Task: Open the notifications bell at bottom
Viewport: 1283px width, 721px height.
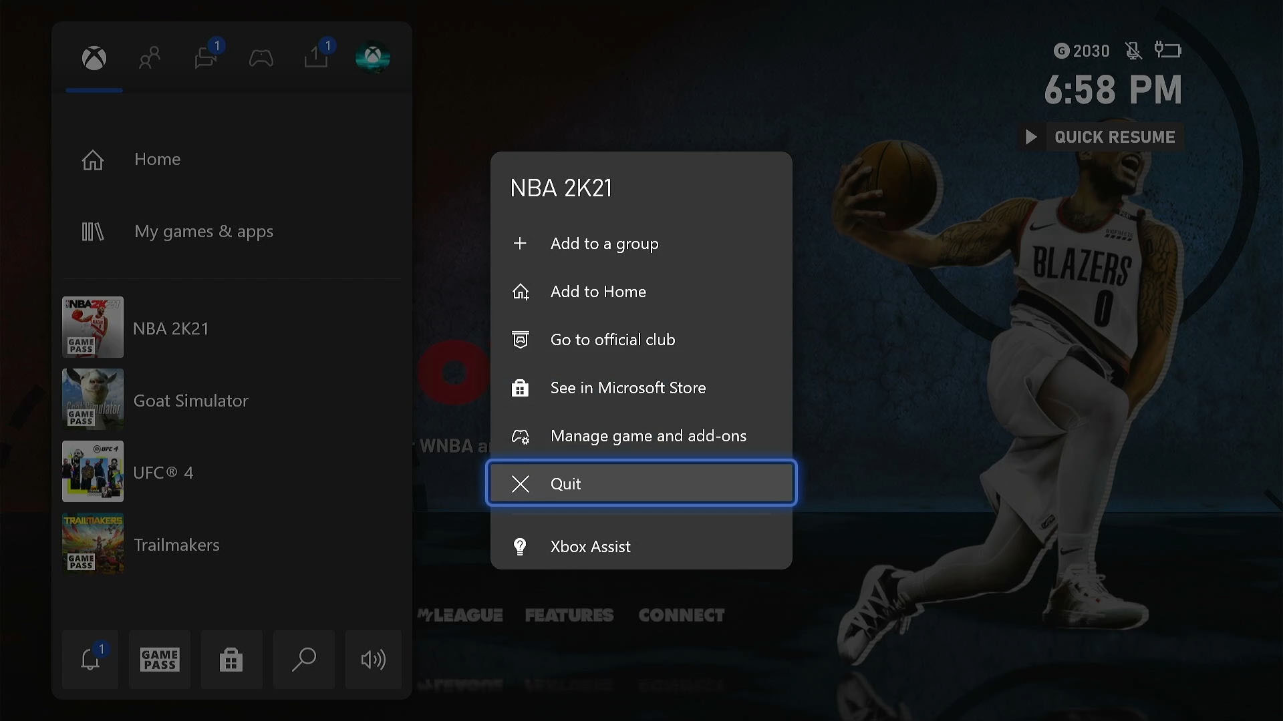Action: click(89, 660)
